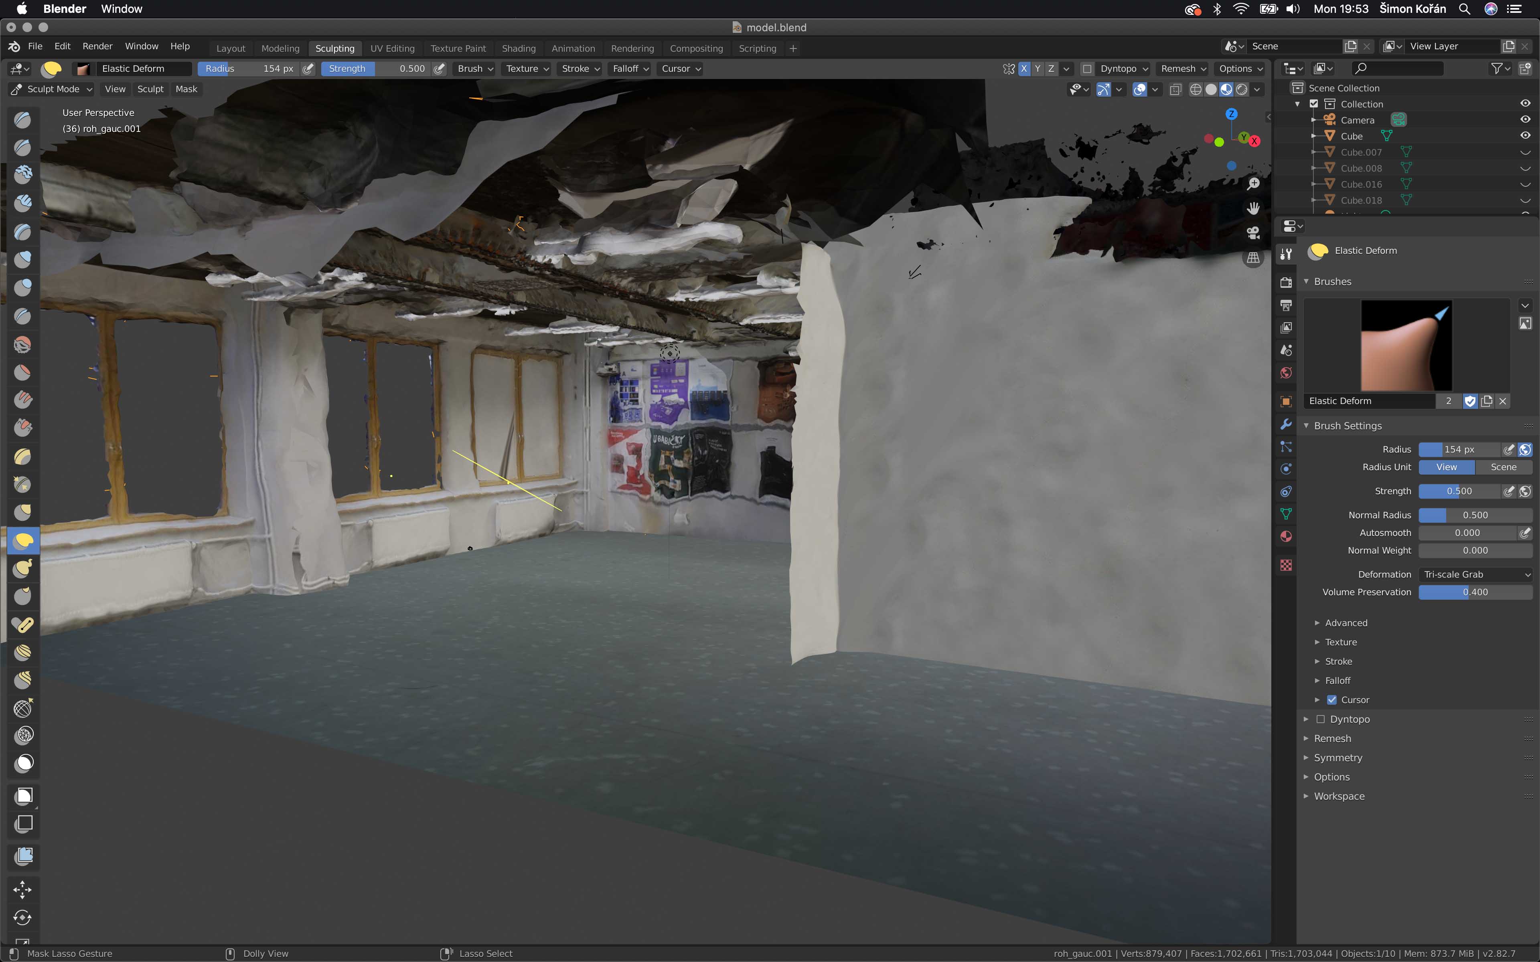Set Radius Unit to Scene
The image size is (1540, 962).
point(1503,467)
